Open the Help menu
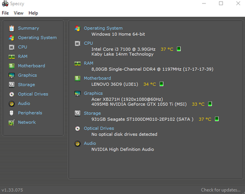This screenshot has height=194, width=245. click(x=33, y=13)
